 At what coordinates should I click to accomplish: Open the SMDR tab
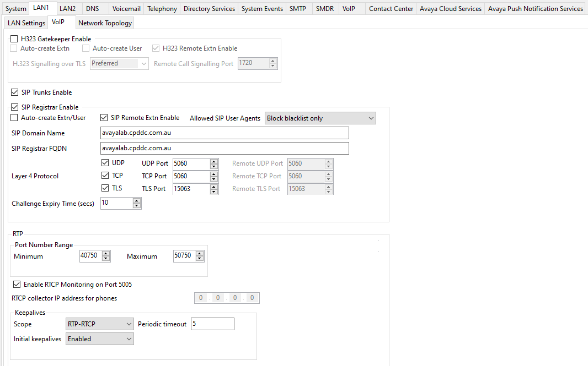(325, 9)
